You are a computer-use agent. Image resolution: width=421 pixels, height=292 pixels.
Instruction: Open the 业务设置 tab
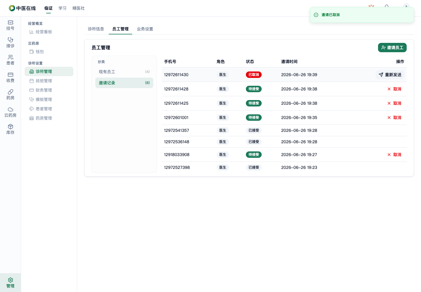(145, 29)
